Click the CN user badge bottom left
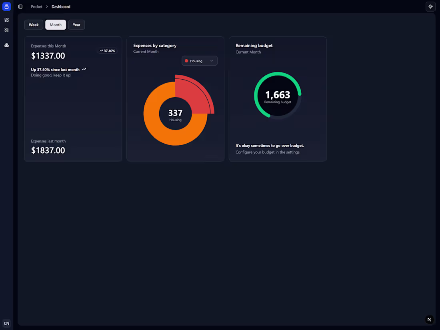The height and width of the screenshot is (330, 440). tap(6, 323)
